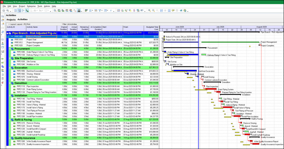Open the Project menu
The width and height of the screenshot is (284, 149).
tap(22, 6)
